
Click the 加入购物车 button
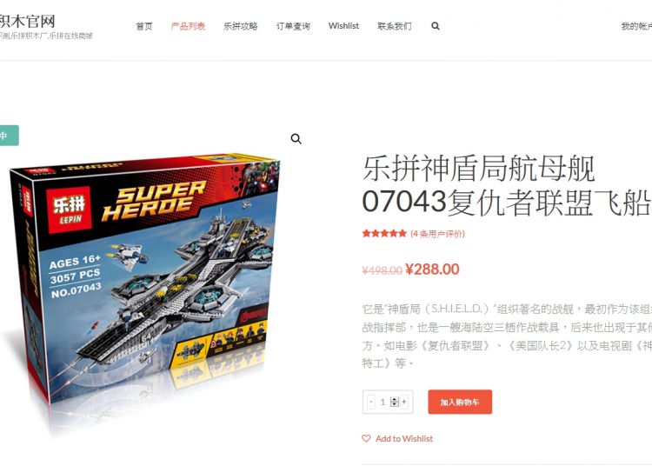tap(460, 402)
